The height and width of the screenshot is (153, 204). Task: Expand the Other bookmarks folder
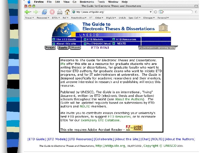tap(99, 18)
